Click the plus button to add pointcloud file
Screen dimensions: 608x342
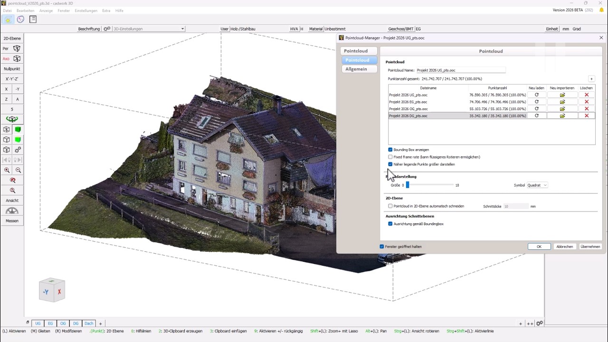[591, 79]
